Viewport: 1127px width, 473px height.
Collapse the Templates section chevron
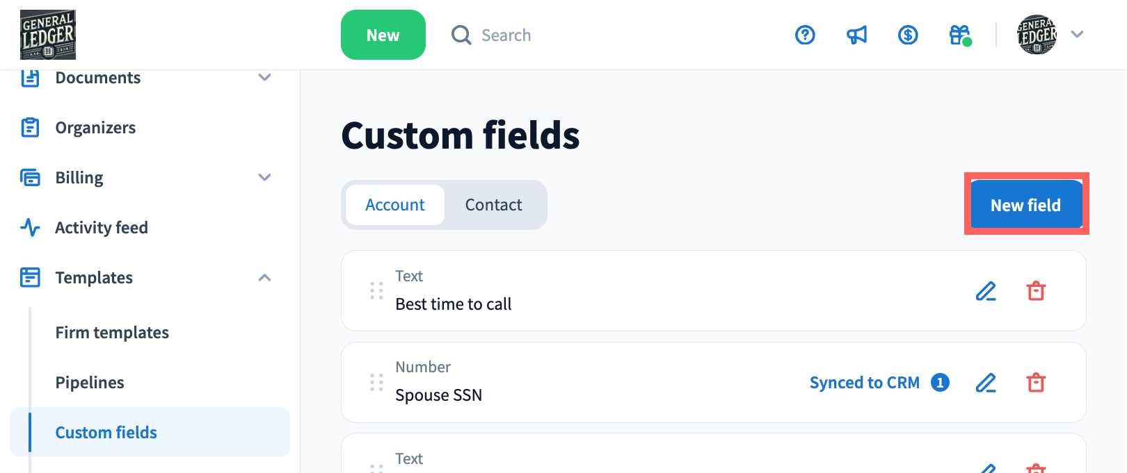click(264, 278)
